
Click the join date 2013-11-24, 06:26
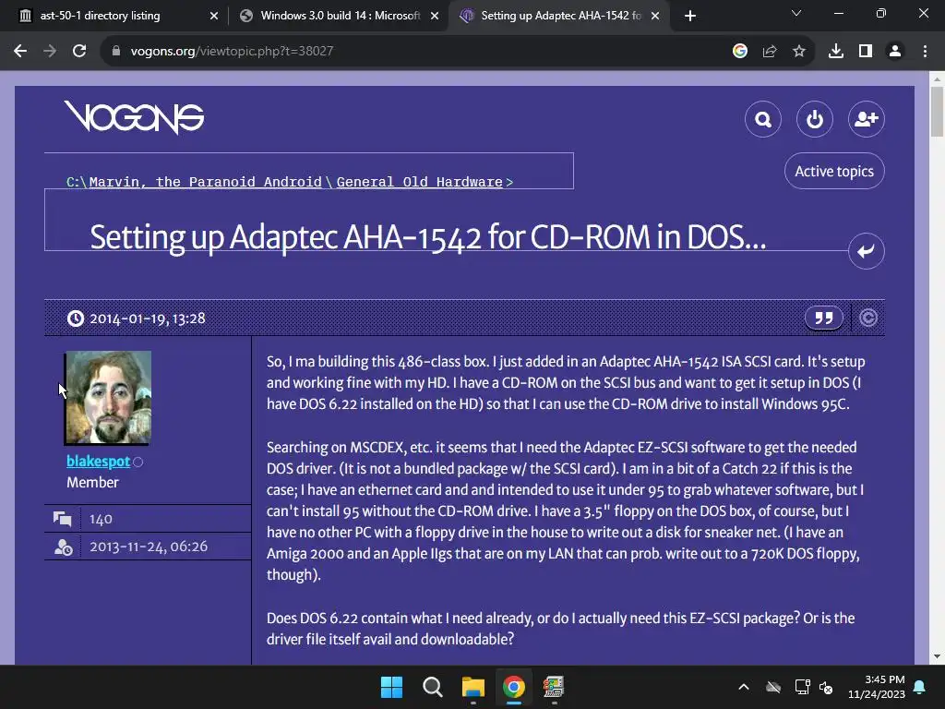tap(149, 547)
